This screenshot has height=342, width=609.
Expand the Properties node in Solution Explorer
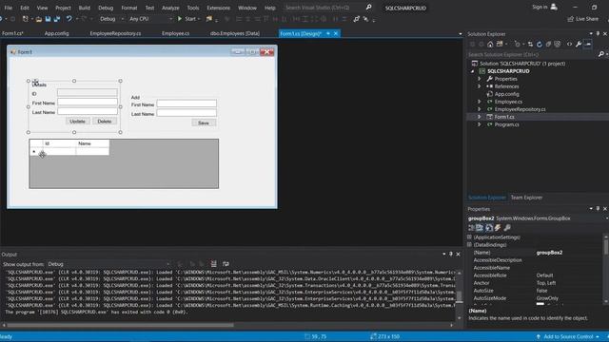point(480,79)
